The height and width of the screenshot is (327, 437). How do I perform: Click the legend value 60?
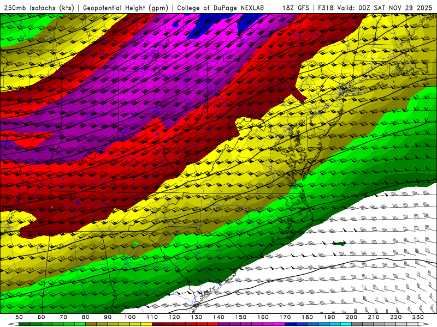pos(42,317)
